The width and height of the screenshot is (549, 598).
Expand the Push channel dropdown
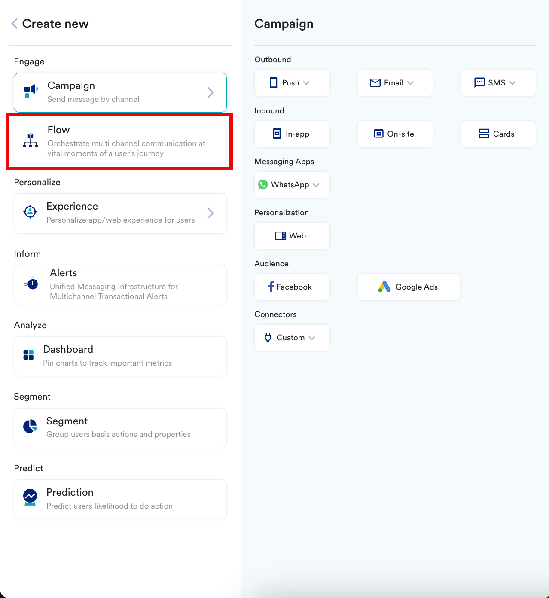(x=306, y=83)
